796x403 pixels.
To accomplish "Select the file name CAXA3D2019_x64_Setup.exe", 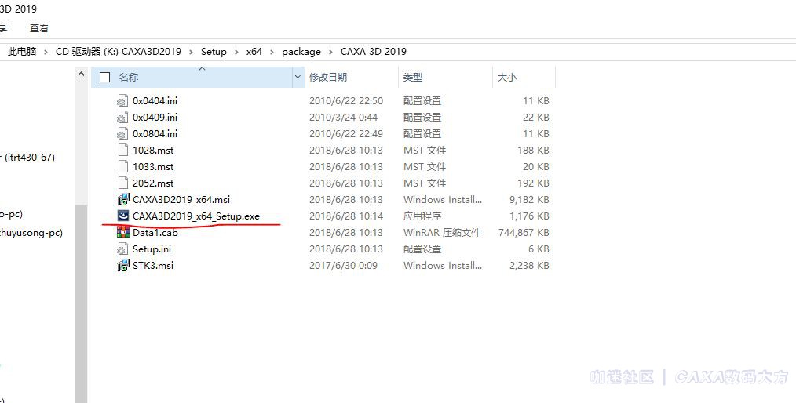I will [196, 216].
